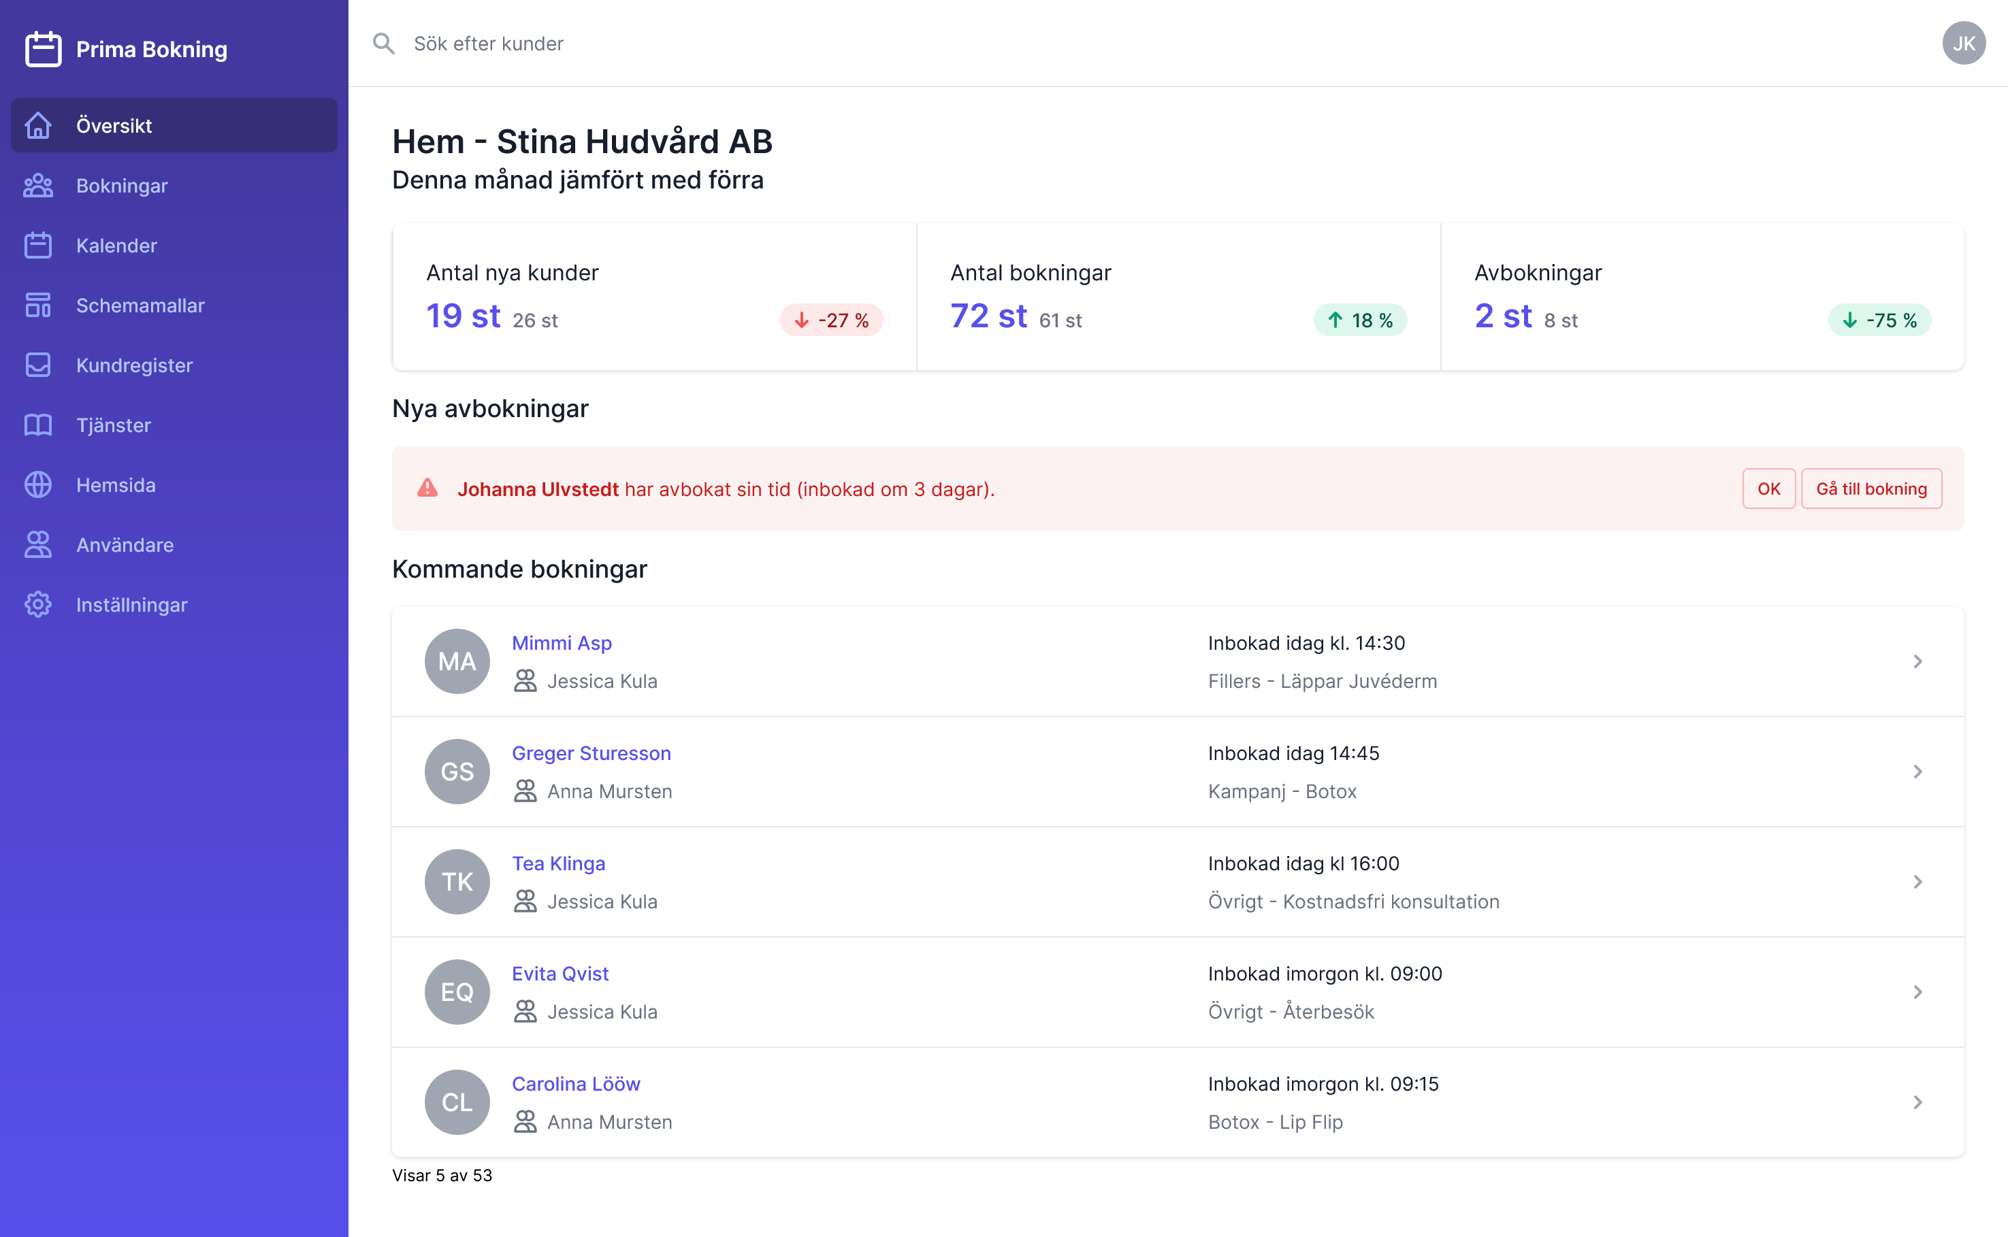Click the Hemsida globe icon
The width and height of the screenshot is (2008, 1237).
coord(38,485)
